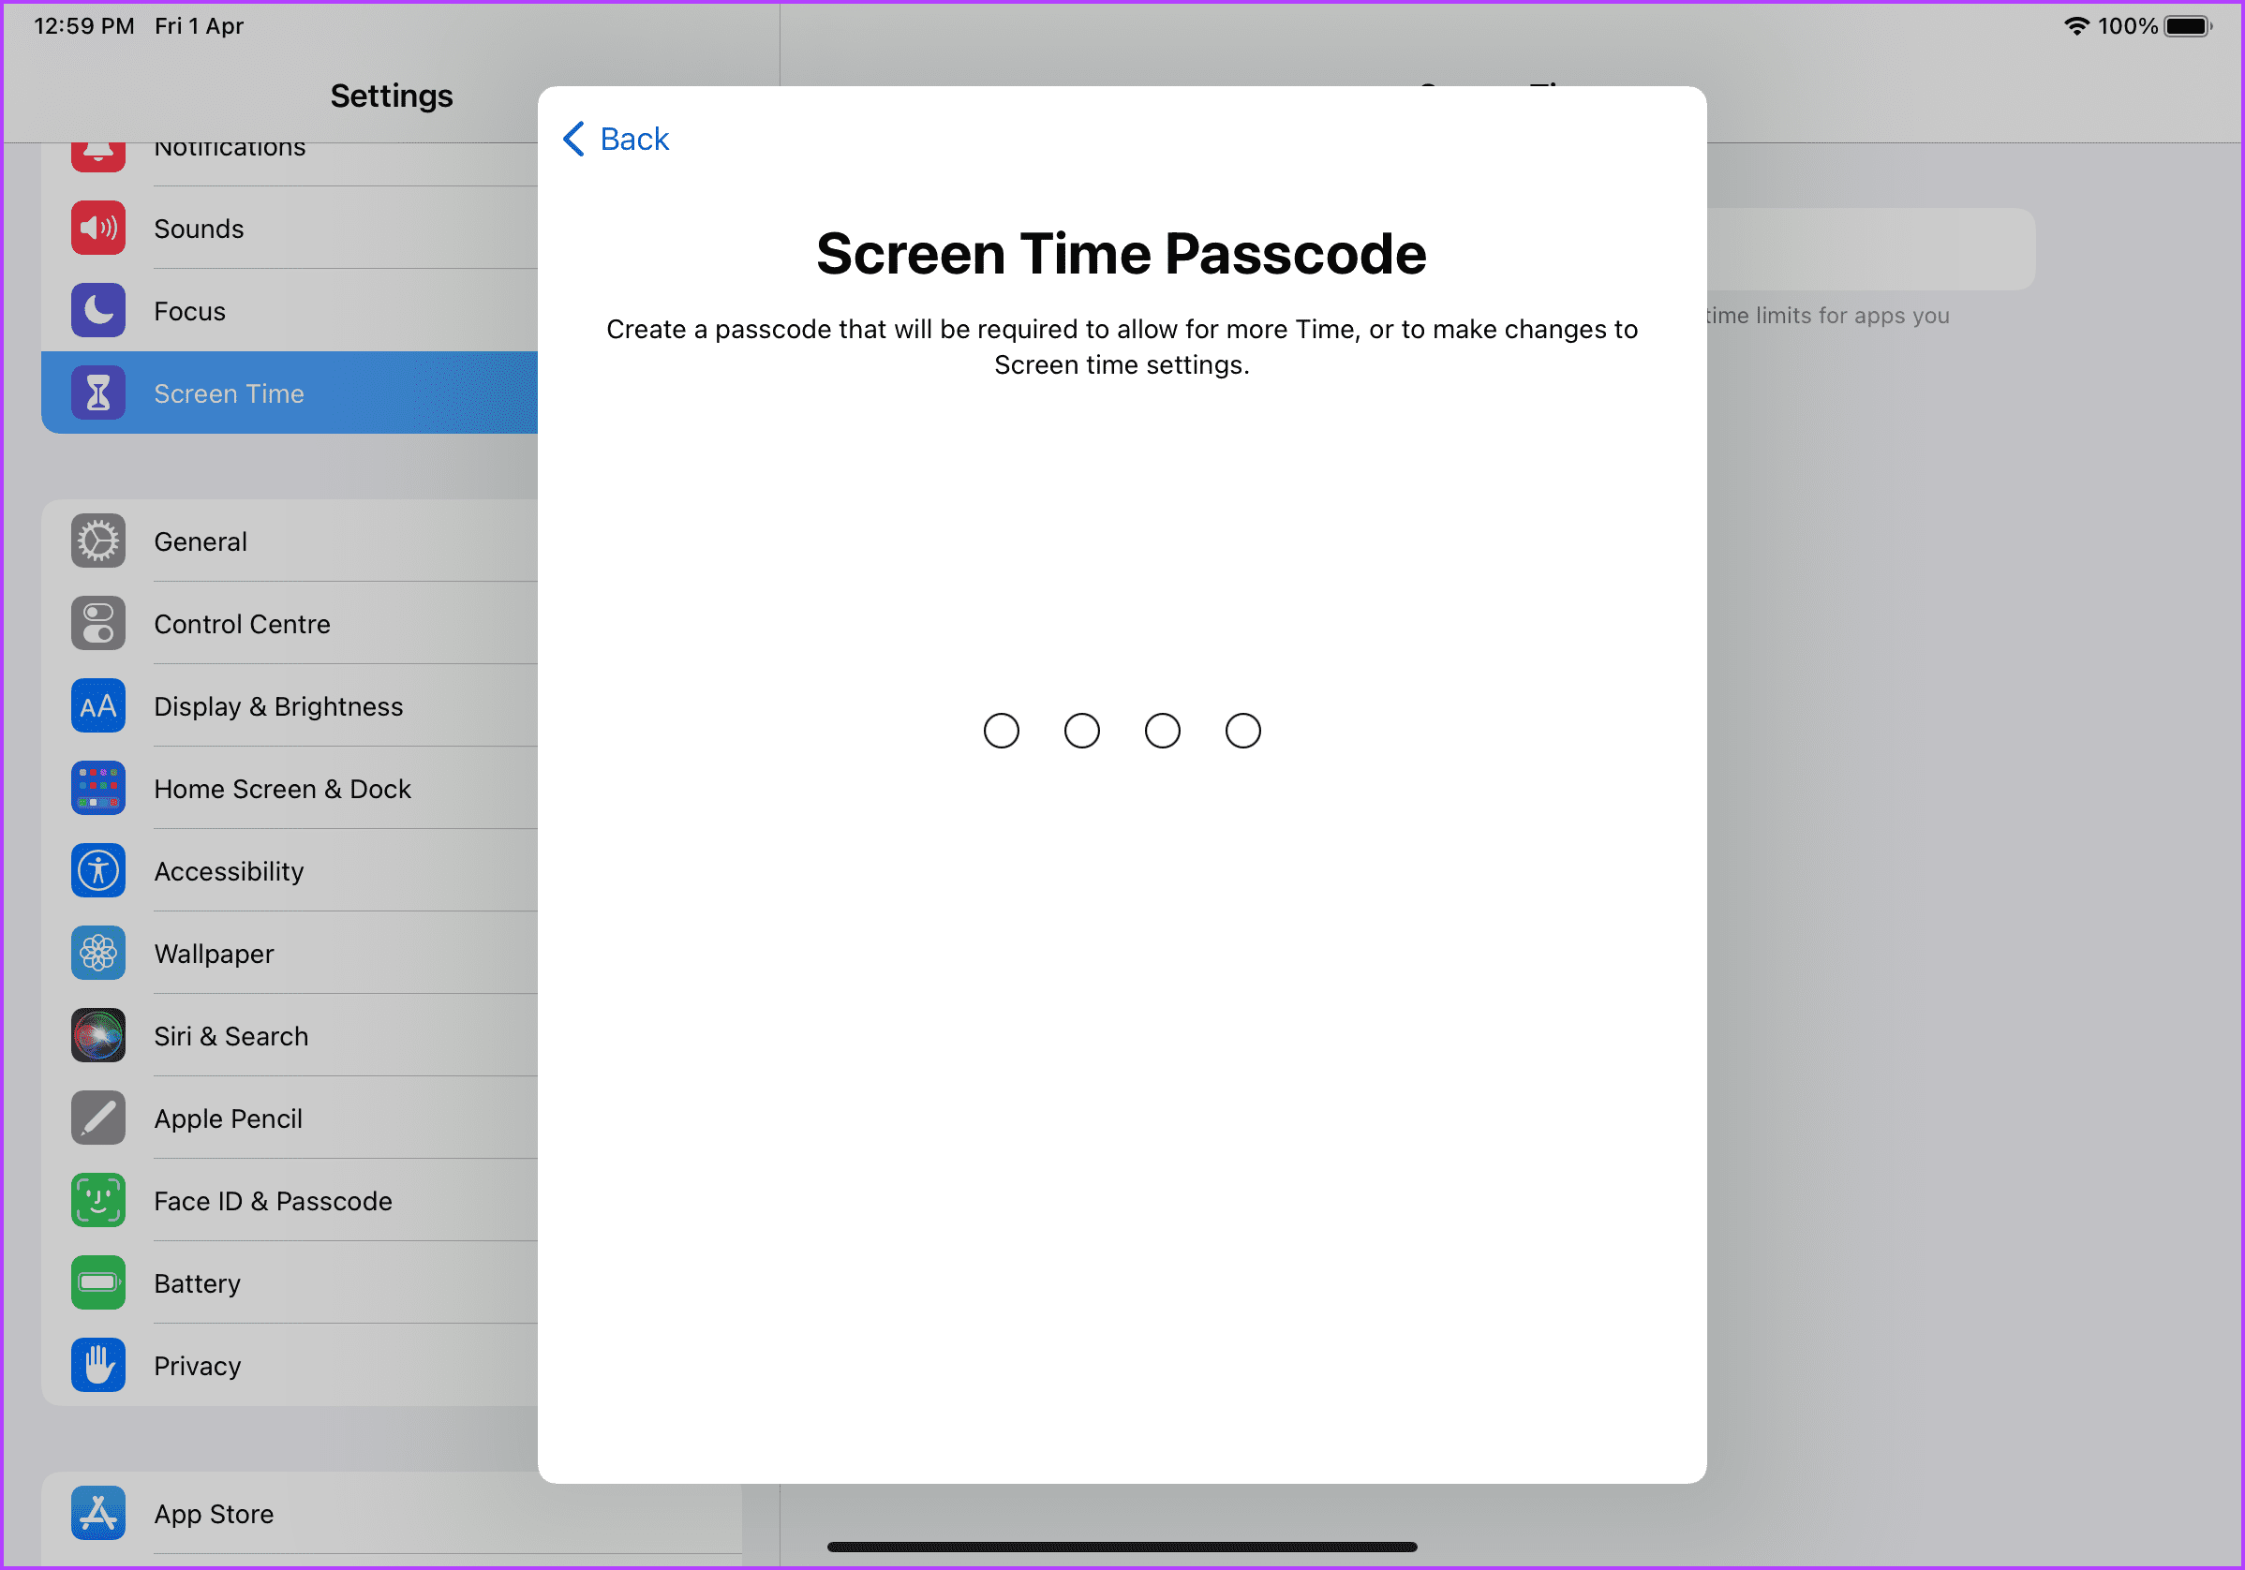Viewport: 2245px width, 1570px height.
Task: Click the Screen Time icon in sidebar
Action: 97,392
